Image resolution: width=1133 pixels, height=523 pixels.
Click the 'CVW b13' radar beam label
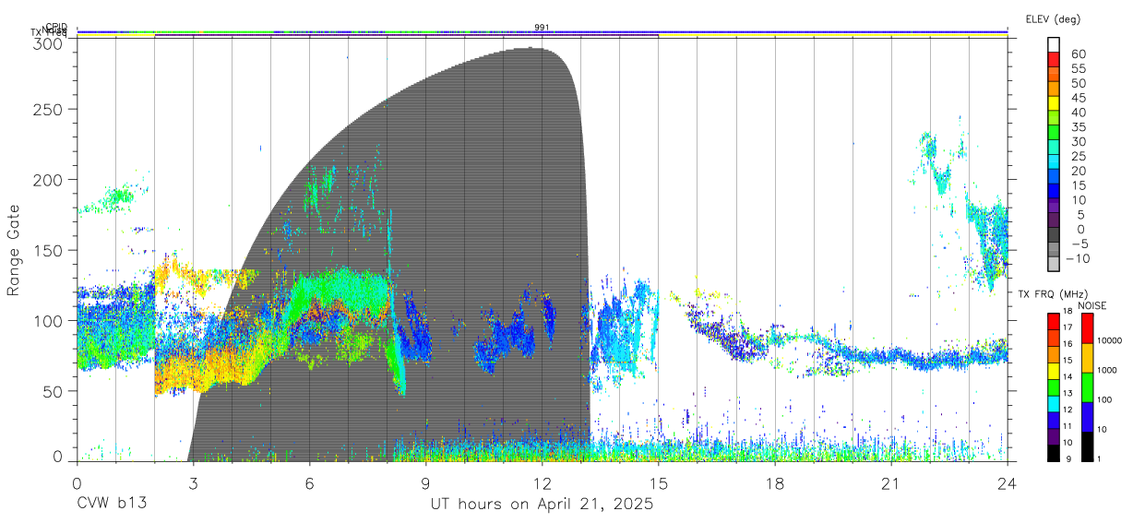click(112, 505)
